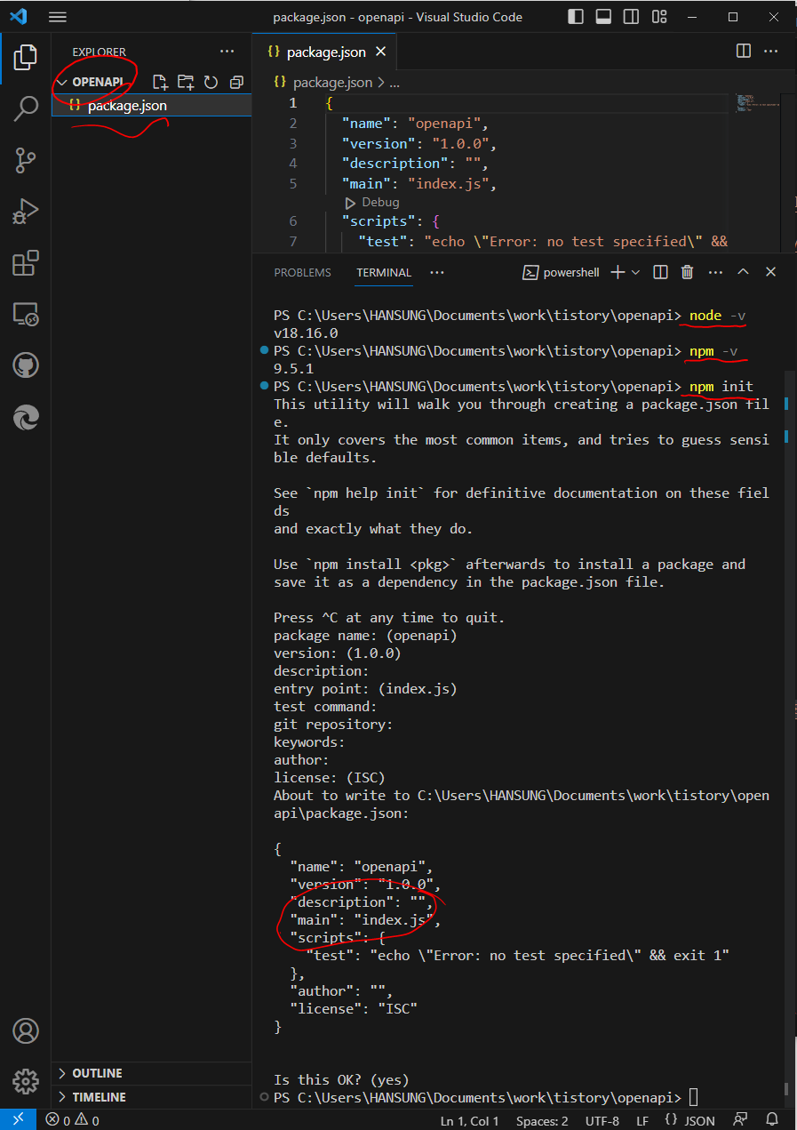The image size is (797, 1130).
Task: Open terminal launch profile dropdown arrow
Action: click(x=635, y=272)
